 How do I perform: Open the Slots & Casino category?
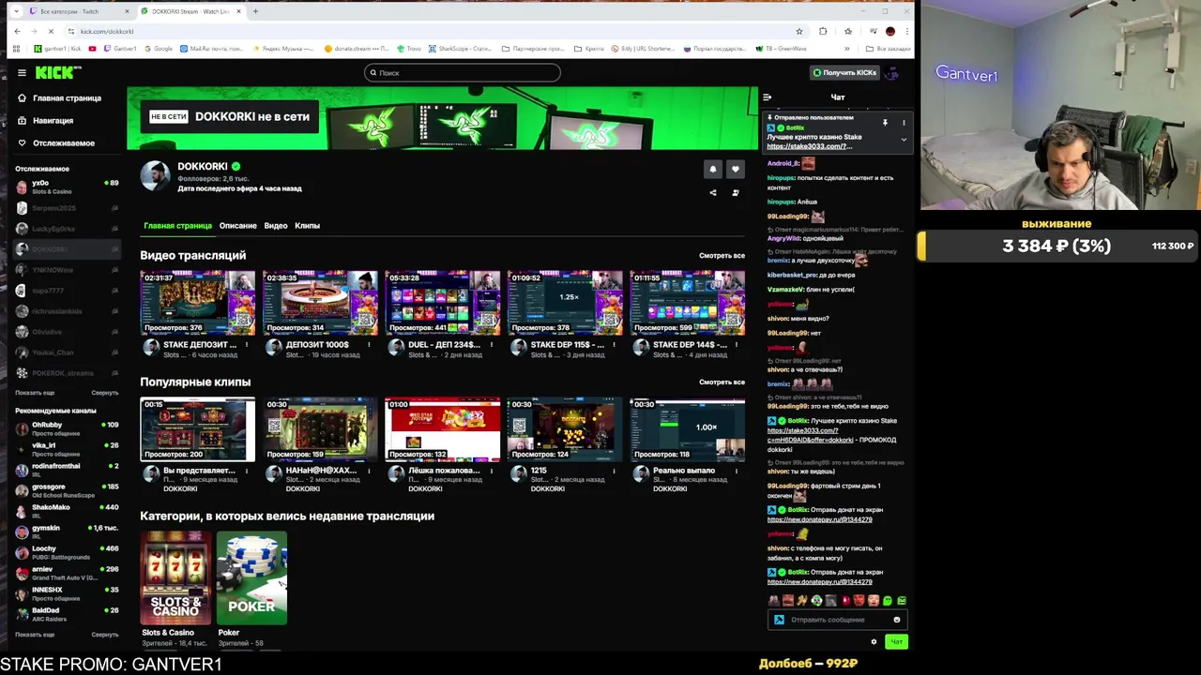(x=175, y=577)
